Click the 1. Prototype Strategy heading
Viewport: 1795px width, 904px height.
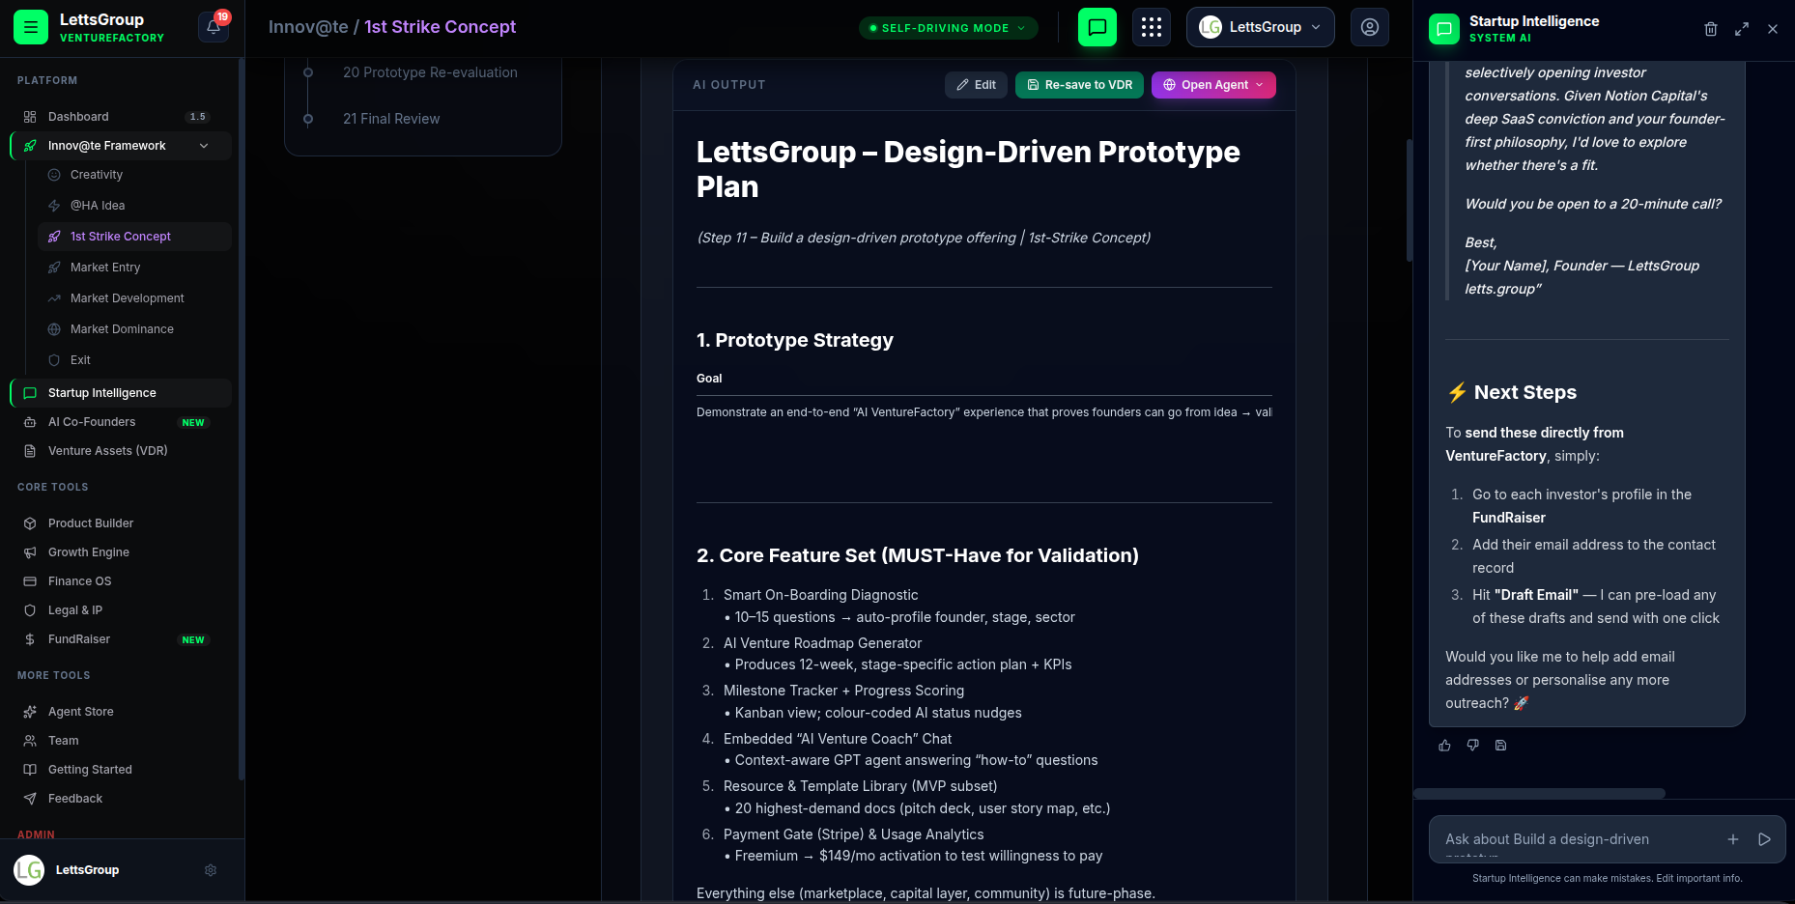[x=795, y=340]
